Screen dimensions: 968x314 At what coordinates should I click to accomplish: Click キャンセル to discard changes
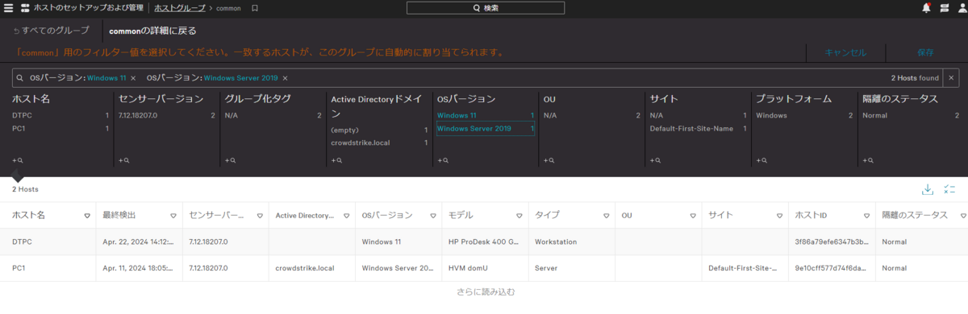(845, 52)
